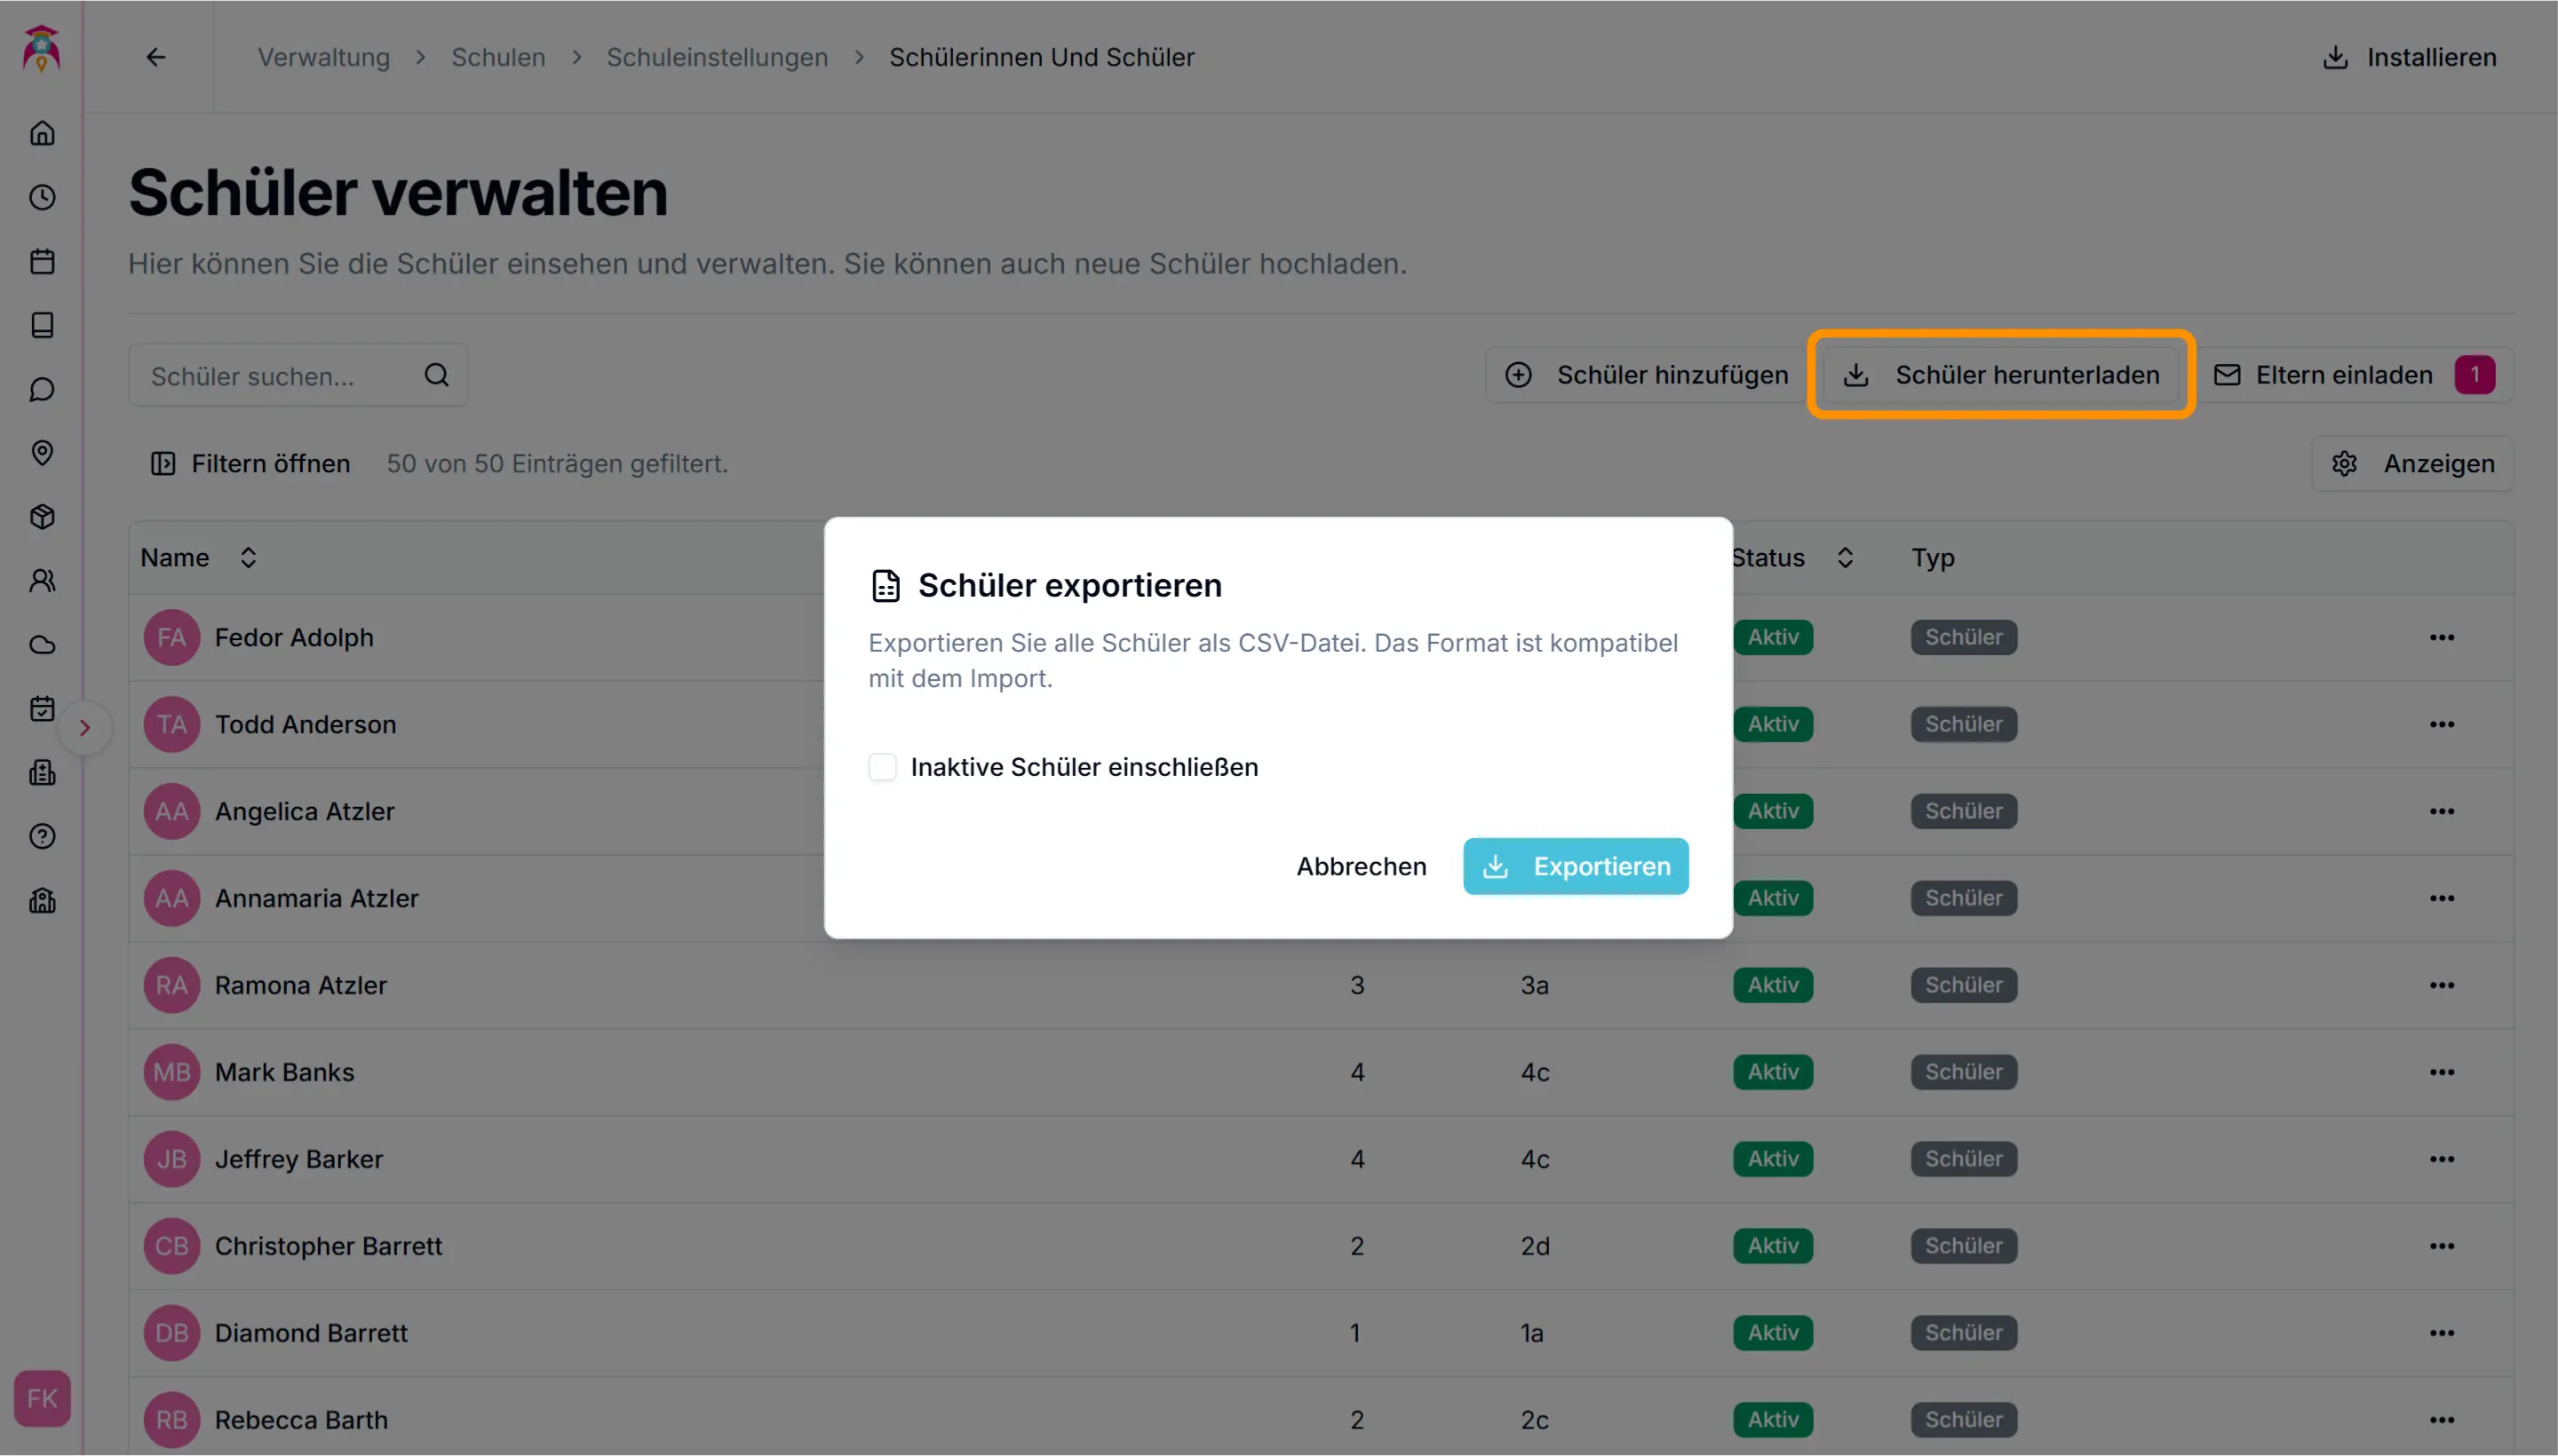The height and width of the screenshot is (1456, 2558).
Task: Open the Filtern öffnen panel
Action: click(250, 464)
